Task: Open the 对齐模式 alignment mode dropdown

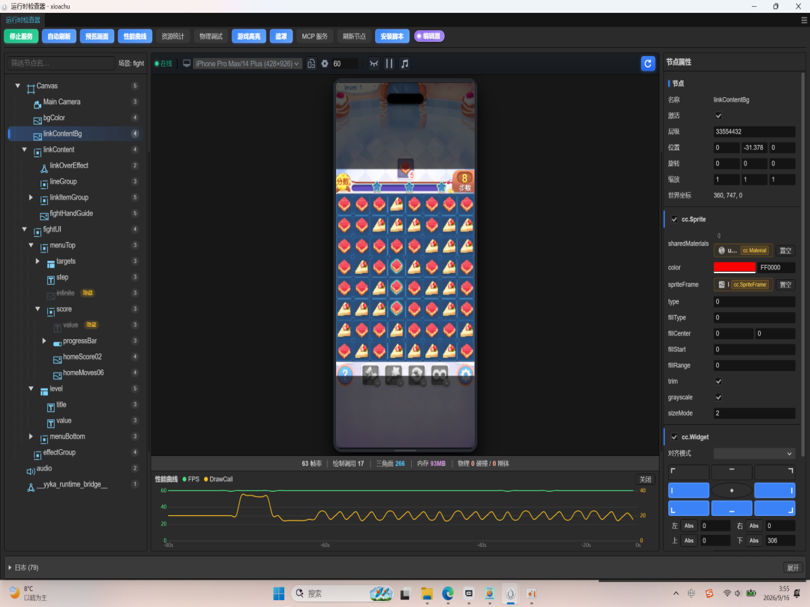Action: tap(755, 453)
